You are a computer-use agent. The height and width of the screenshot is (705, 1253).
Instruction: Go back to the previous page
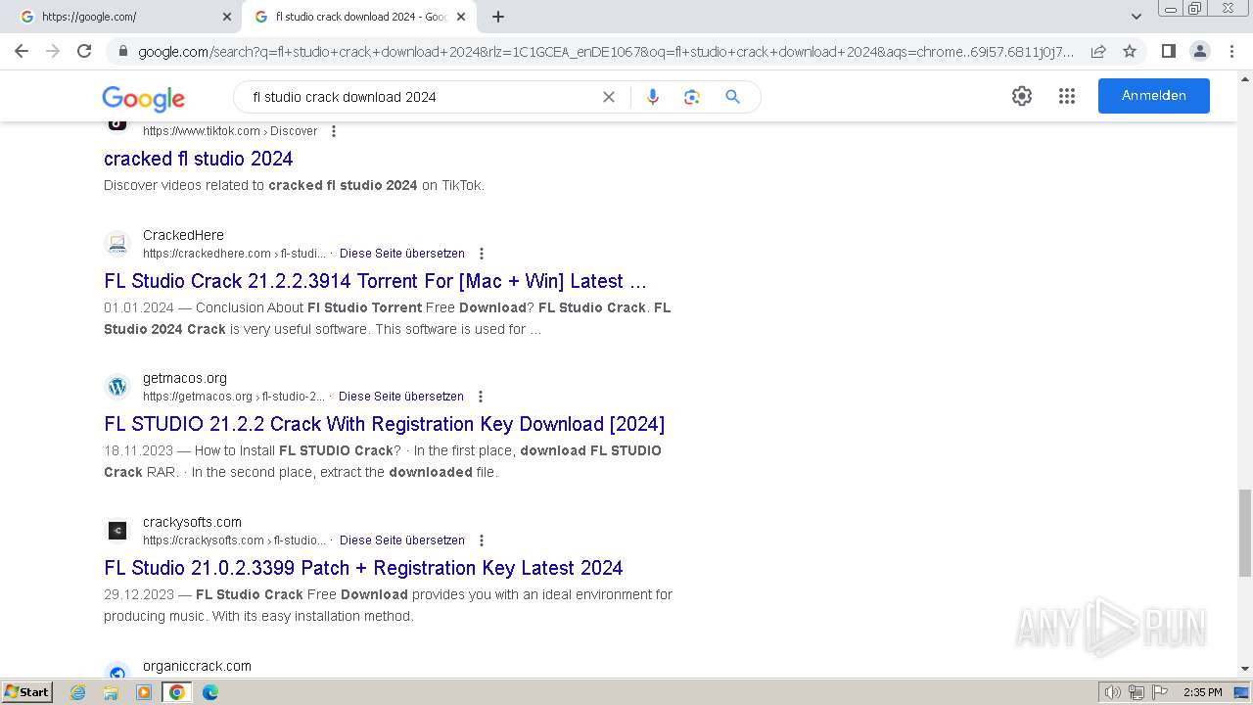(22, 51)
